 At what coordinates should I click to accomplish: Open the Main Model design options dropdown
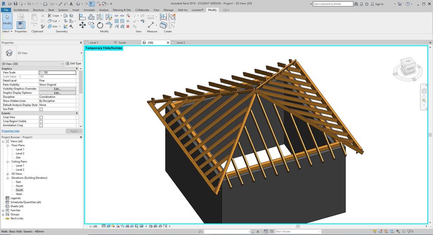coord(298,232)
